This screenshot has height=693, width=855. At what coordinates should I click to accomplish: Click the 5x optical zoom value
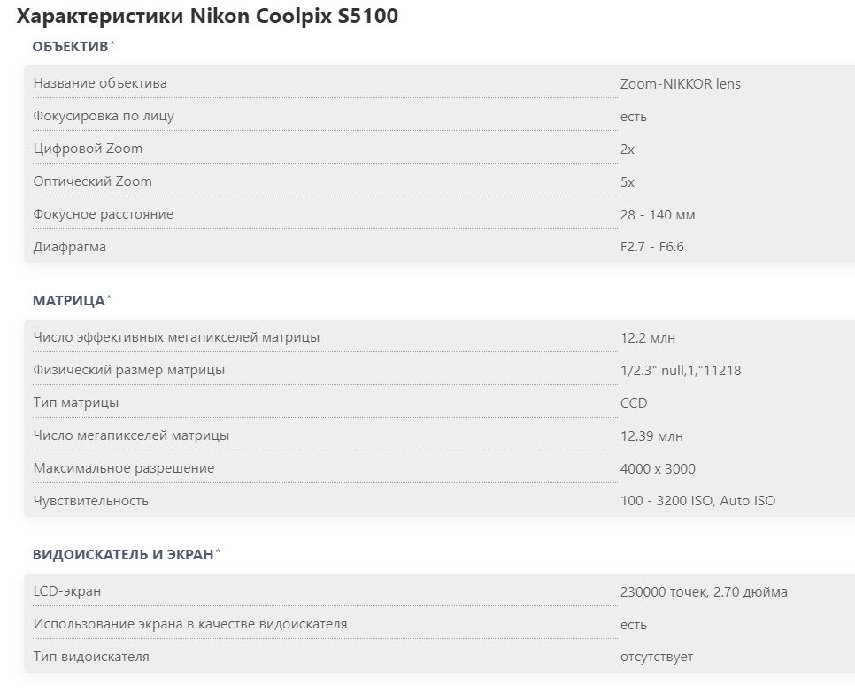point(628,182)
